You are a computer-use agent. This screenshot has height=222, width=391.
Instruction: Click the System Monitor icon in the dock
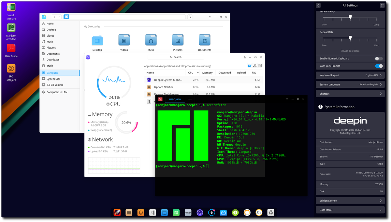[x=200, y=213]
